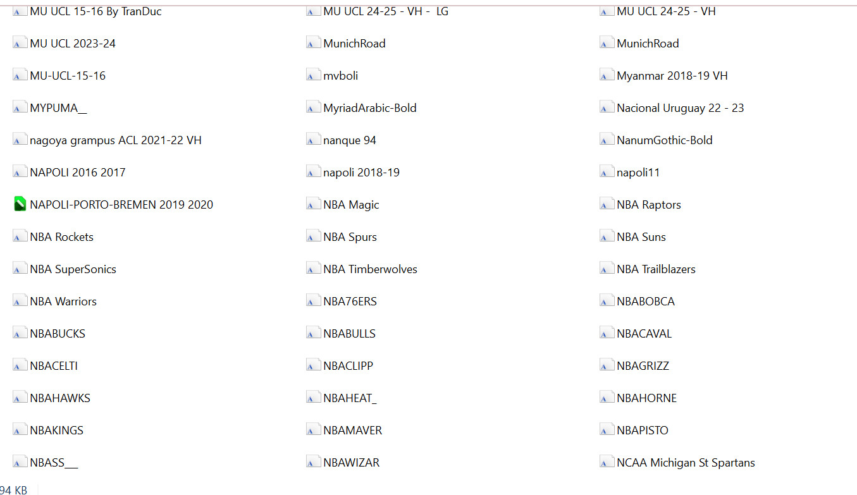This screenshot has width=857, height=495.
Task: Click the NBA Trailblazers font icon
Action: click(x=607, y=269)
